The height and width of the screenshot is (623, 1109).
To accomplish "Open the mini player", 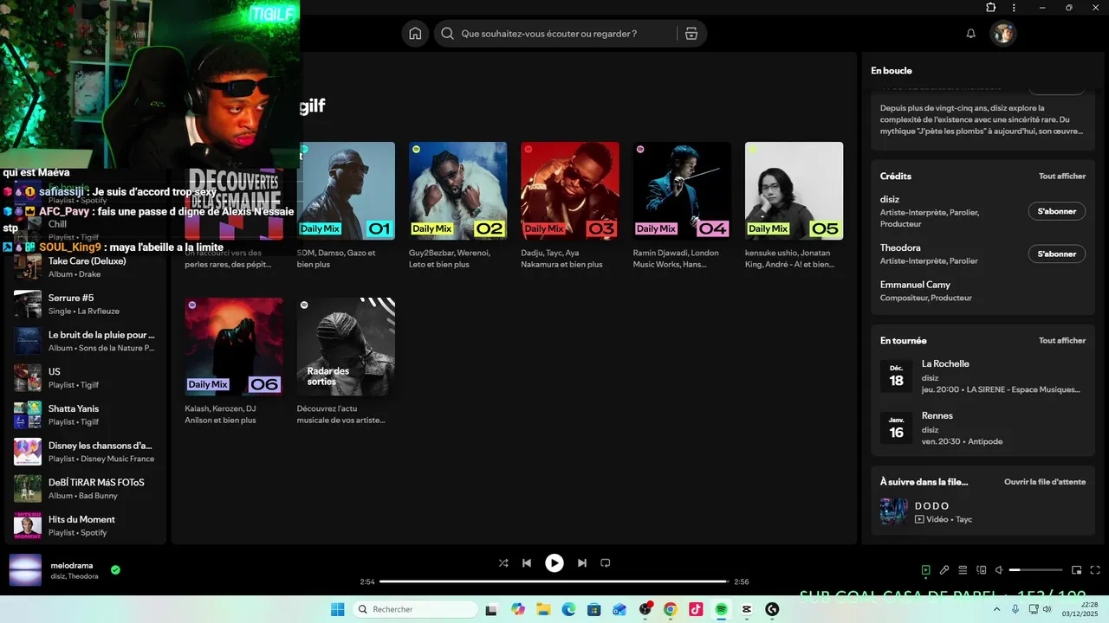I will coord(1077,570).
